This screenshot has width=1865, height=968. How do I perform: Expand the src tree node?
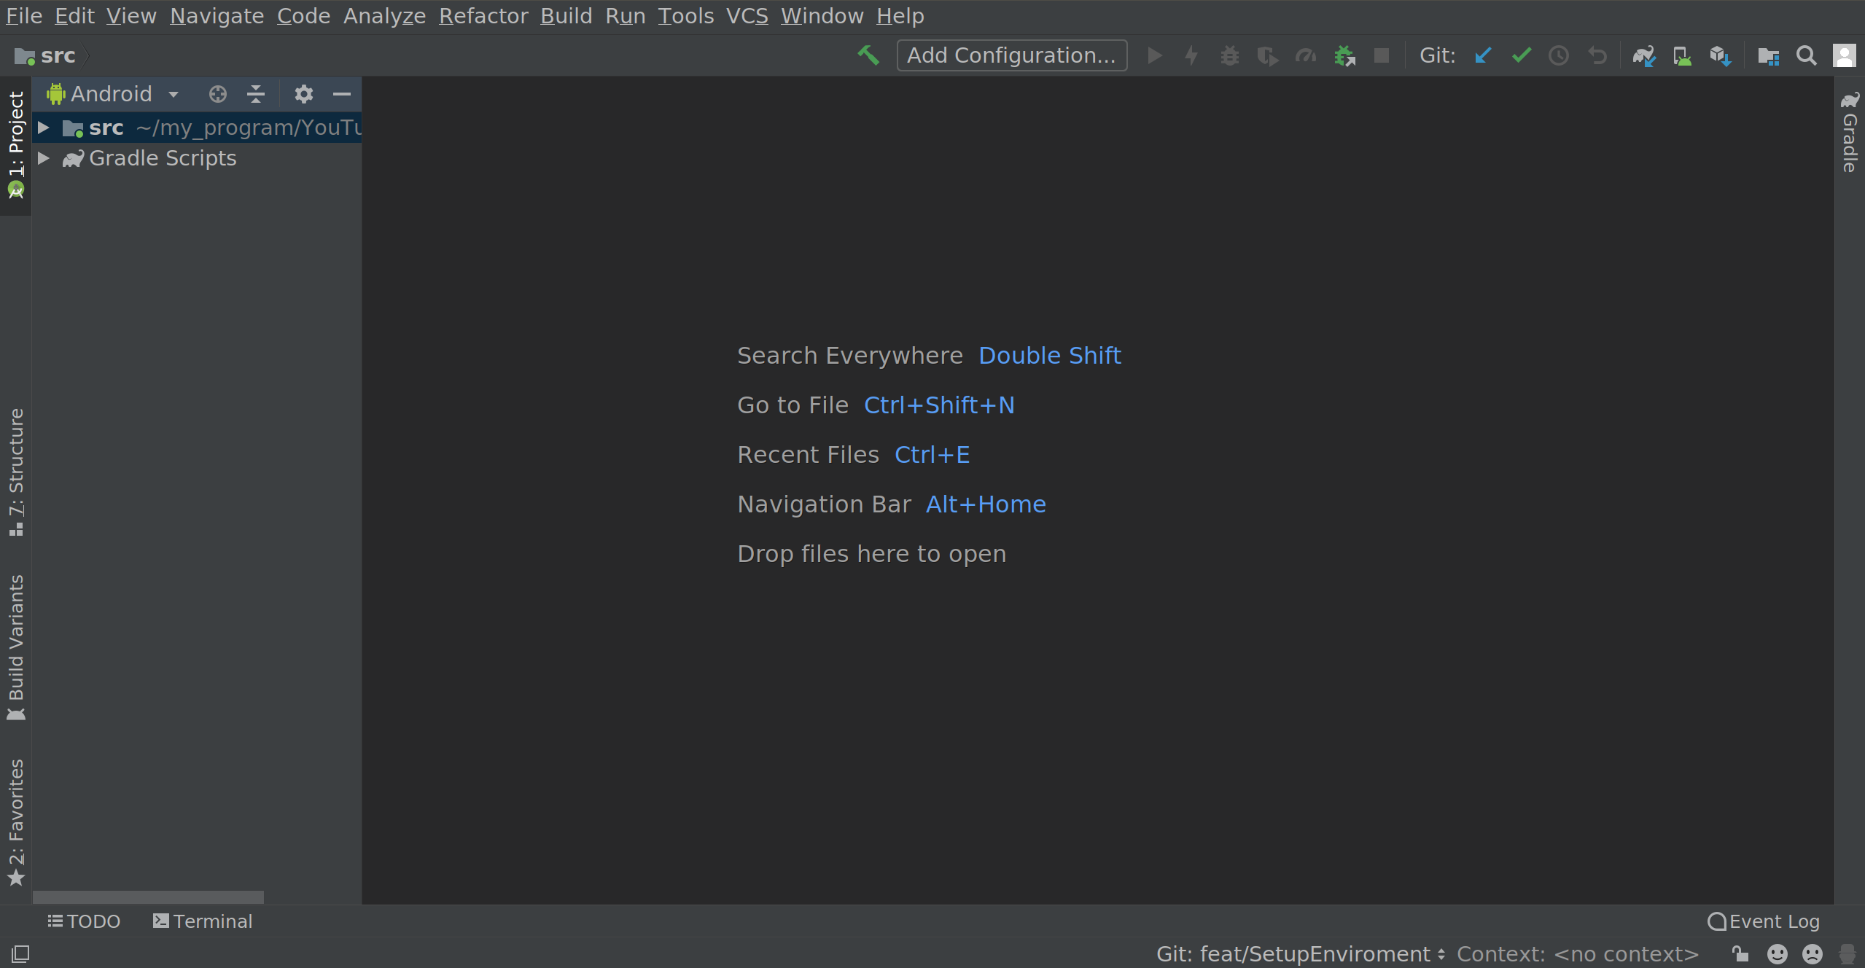tap(44, 128)
